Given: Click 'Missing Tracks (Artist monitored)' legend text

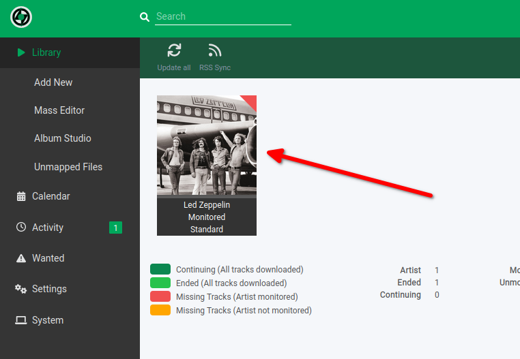Looking at the screenshot, I should tap(237, 297).
